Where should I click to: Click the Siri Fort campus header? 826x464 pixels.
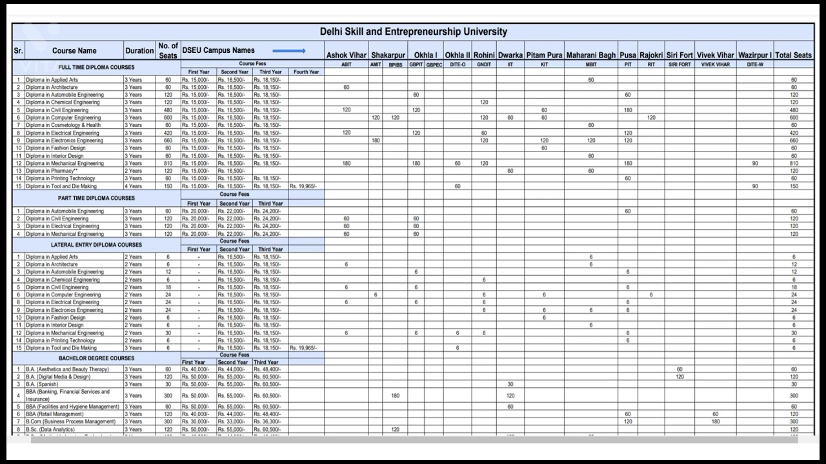680,55
